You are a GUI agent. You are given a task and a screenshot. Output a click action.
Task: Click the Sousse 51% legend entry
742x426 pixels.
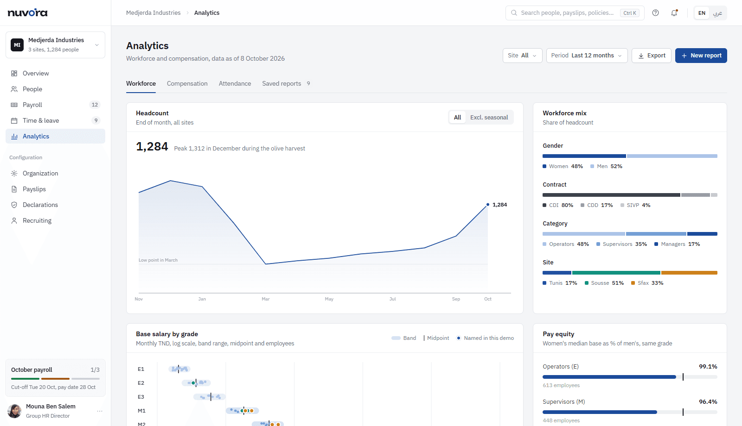(604, 283)
